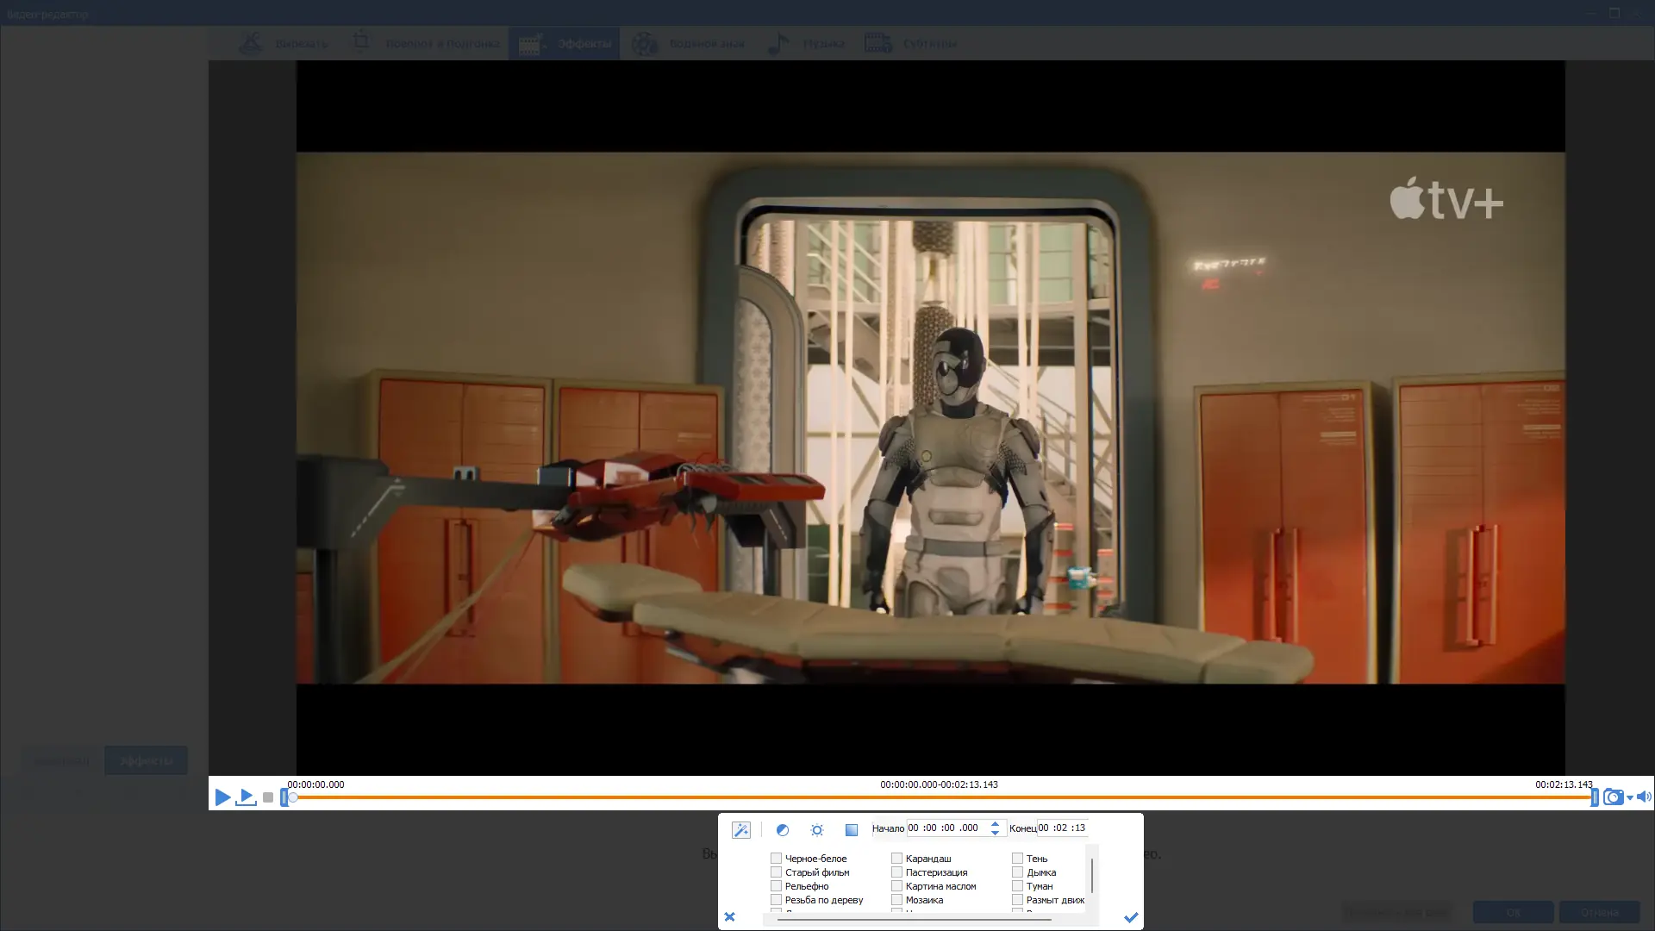Click the blue square saturation icon
The image size is (1655, 931).
(851, 829)
